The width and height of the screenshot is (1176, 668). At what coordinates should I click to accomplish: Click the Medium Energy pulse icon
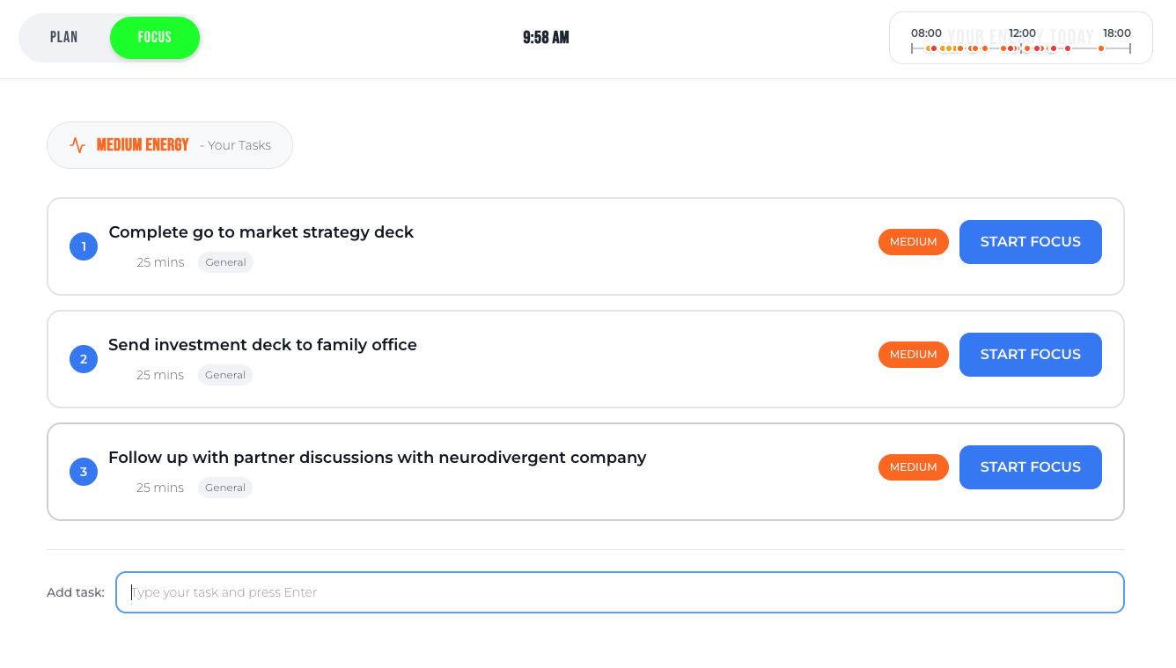coord(77,145)
